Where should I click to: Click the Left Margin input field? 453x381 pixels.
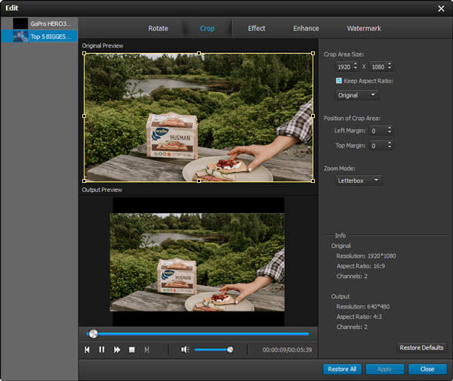pyautogui.click(x=378, y=131)
